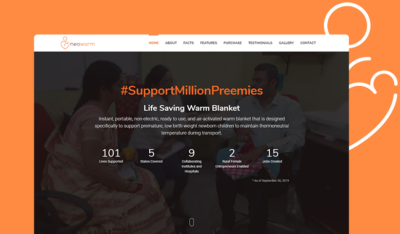The image size is (400, 234).
Task: Click the neowarm logo in the header
Action: tap(78, 43)
